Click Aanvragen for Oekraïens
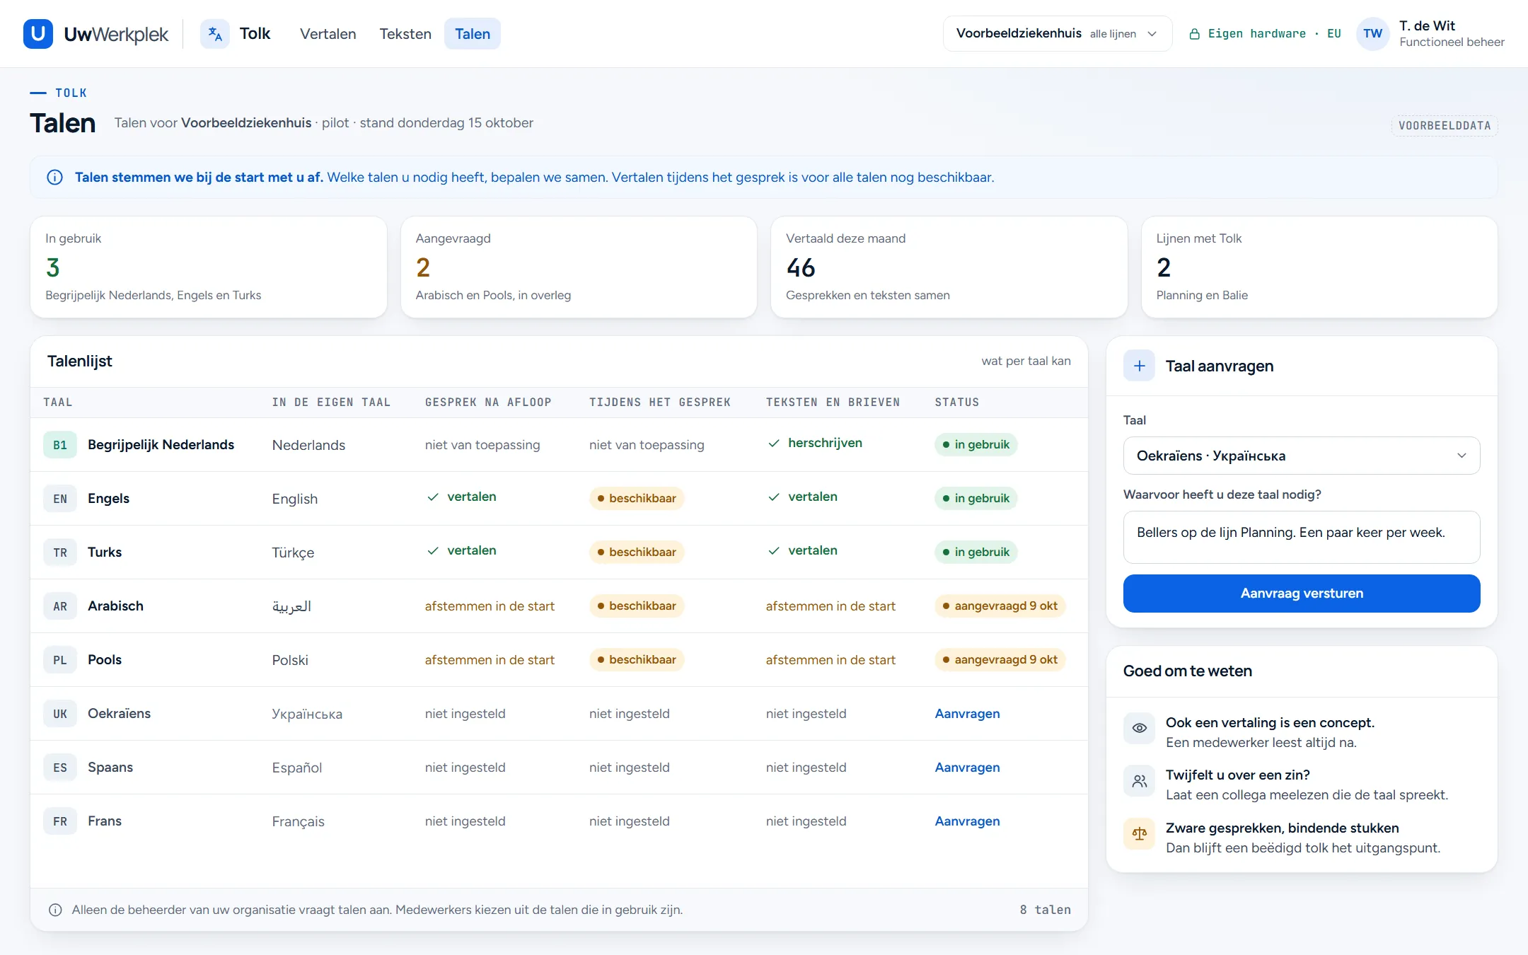This screenshot has height=955, width=1528. (x=967, y=714)
